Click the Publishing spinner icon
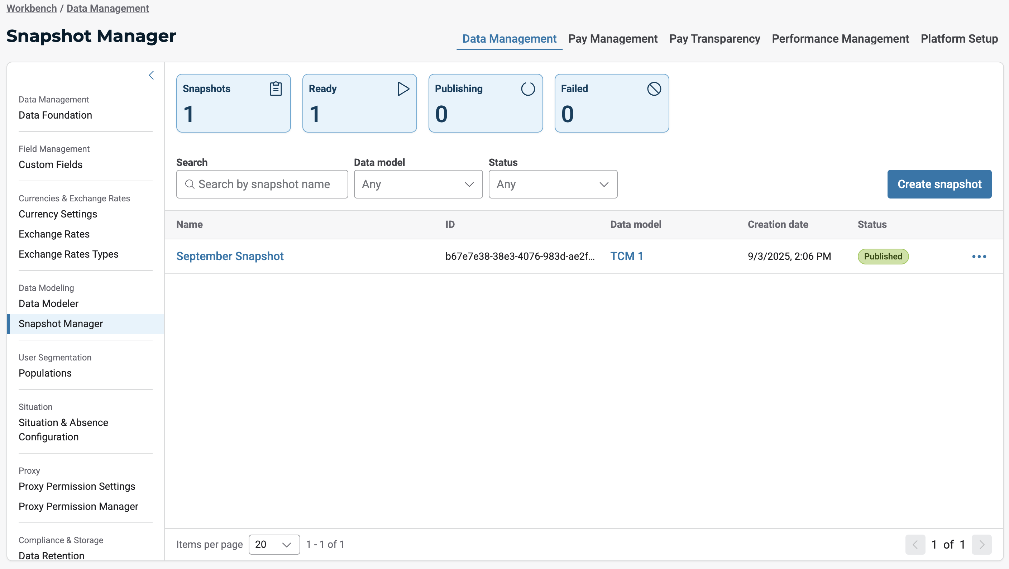Image resolution: width=1009 pixels, height=569 pixels. coord(527,89)
